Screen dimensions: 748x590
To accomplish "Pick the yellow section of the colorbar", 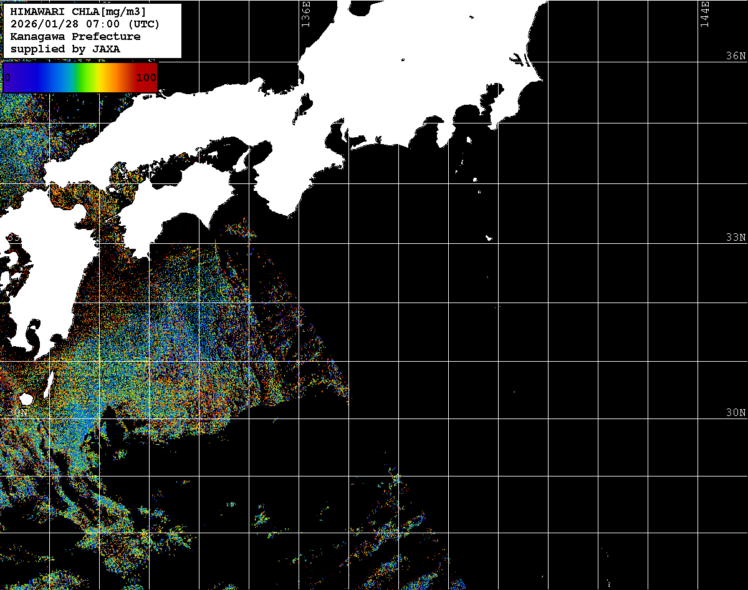I will (x=98, y=77).
